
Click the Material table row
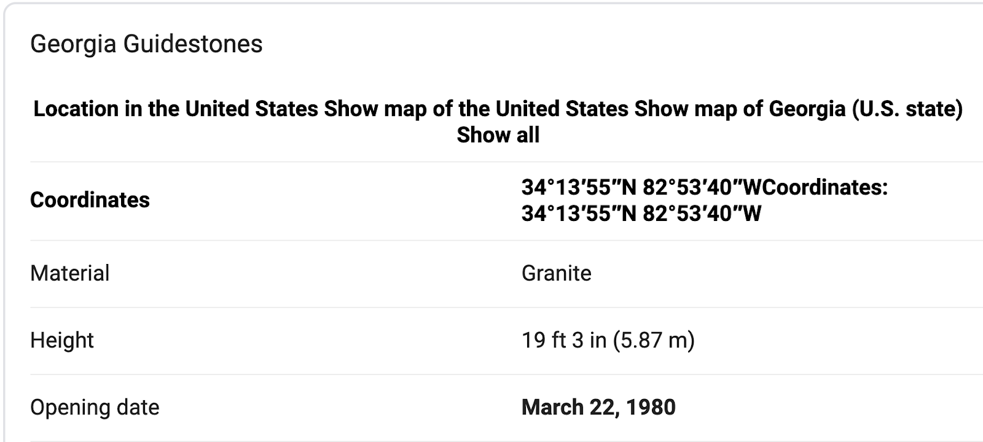tap(369, 273)
